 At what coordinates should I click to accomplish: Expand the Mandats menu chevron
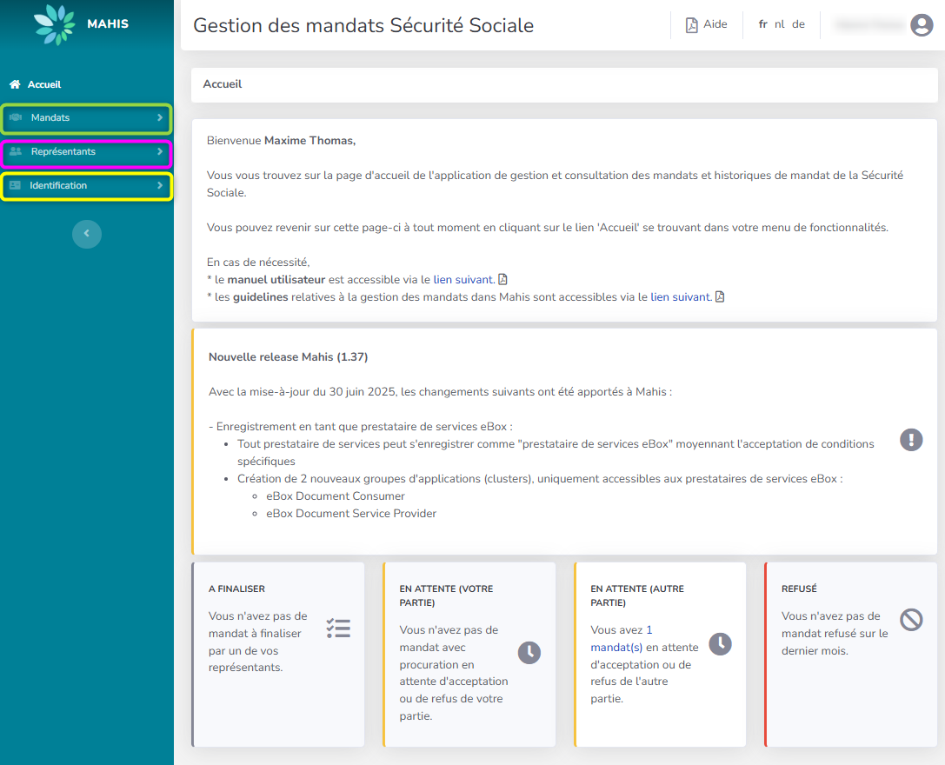click(160, 117)
